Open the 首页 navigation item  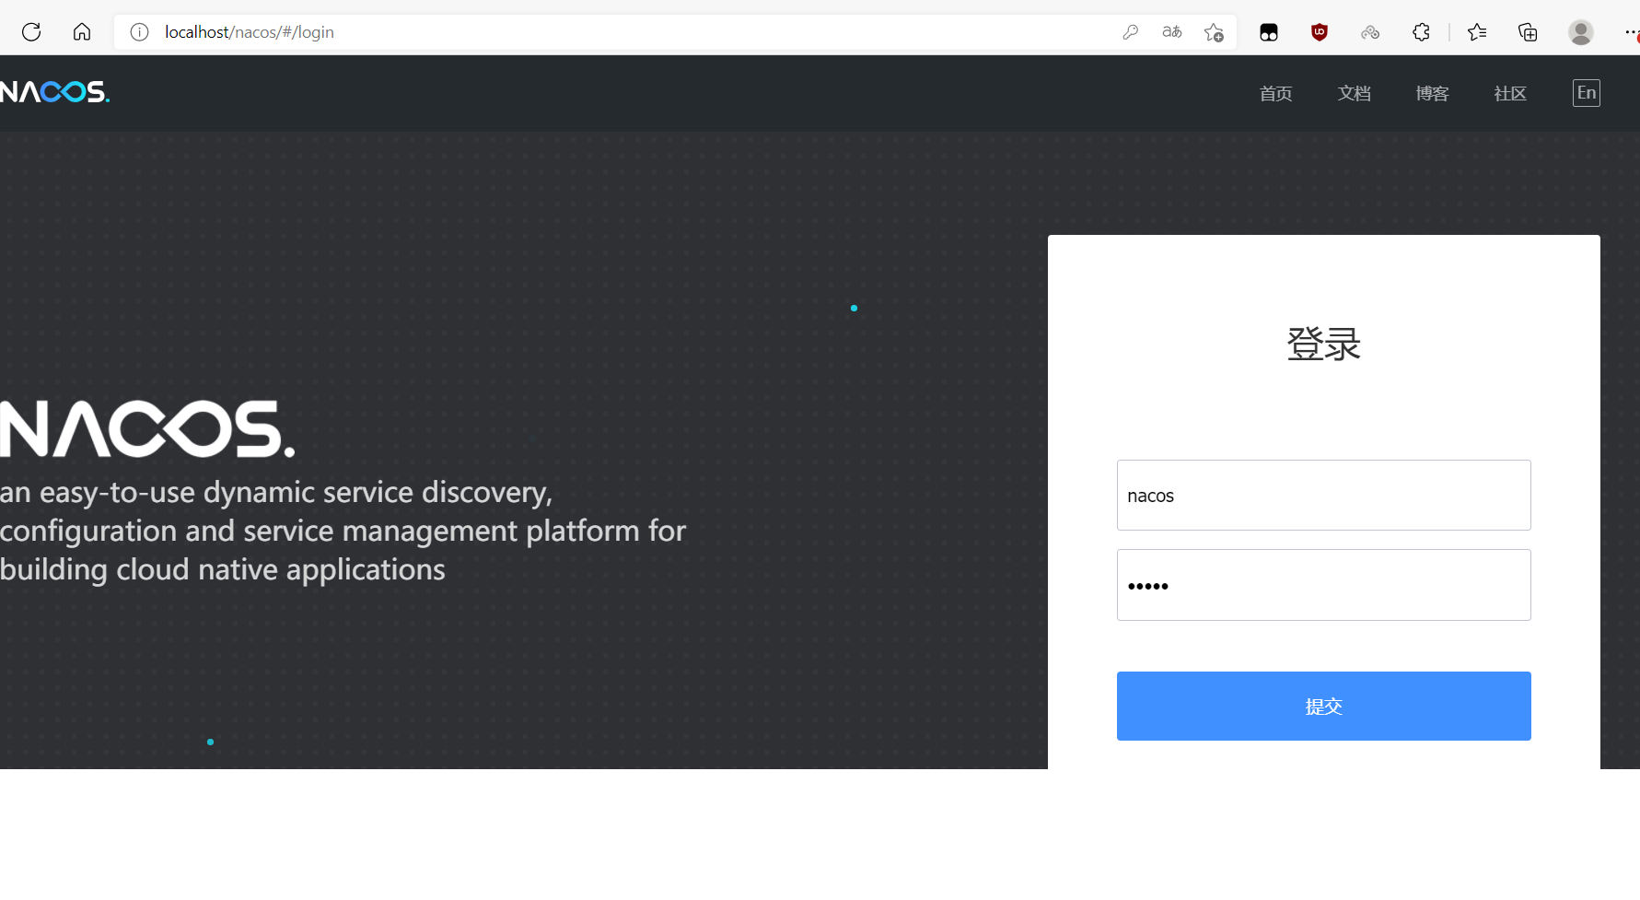click(1275, 93)
